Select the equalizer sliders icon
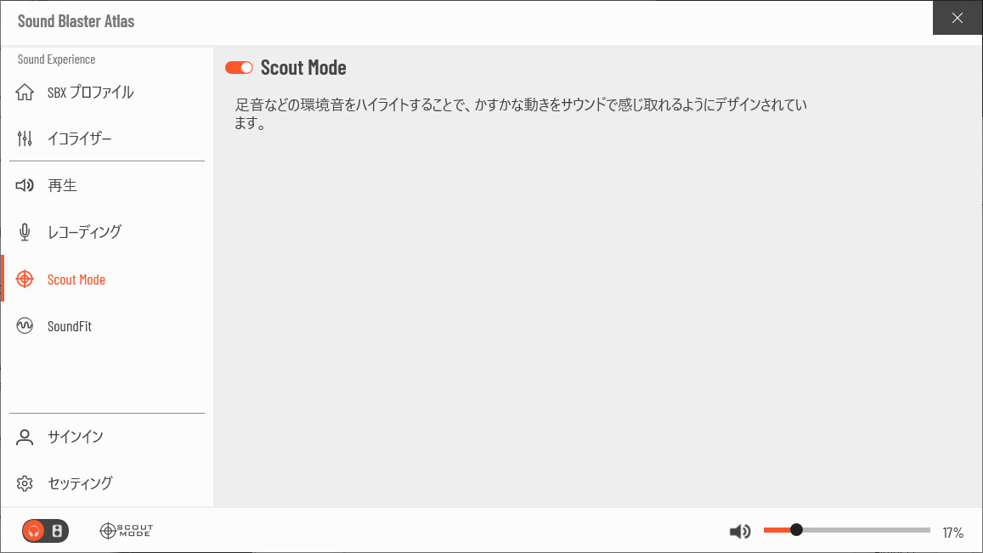 coord(25,138)
